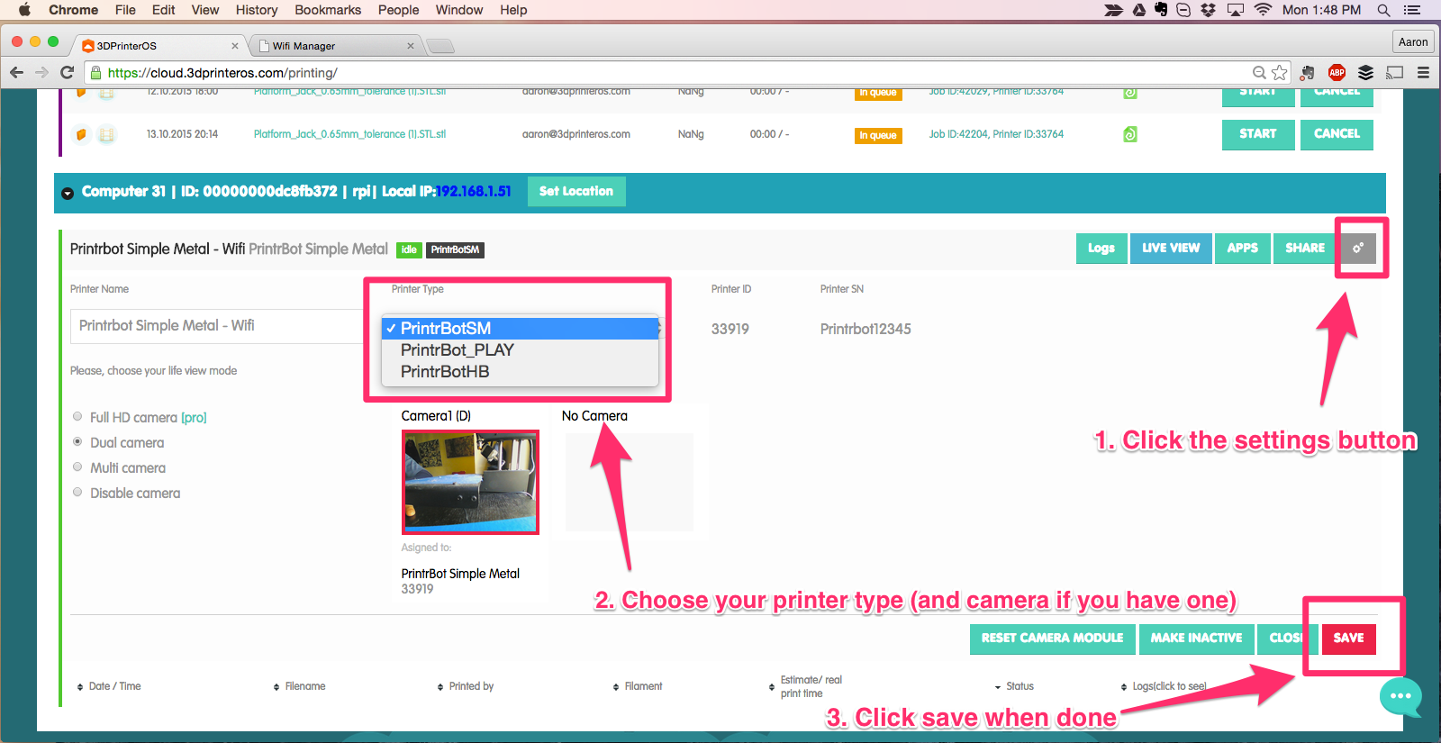
Task: Open the orange model icon for the 13.10.2015 20:14 job
Action: (x=81, y=134)
